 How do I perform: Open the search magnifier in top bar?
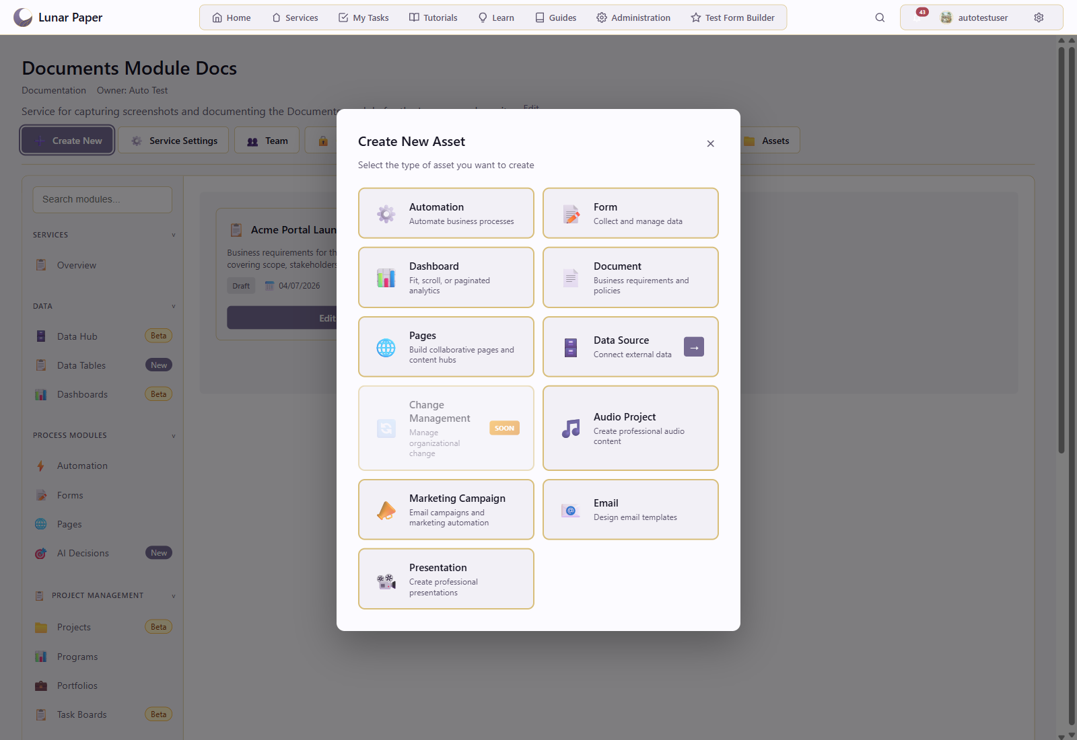[x=880, y=17]
